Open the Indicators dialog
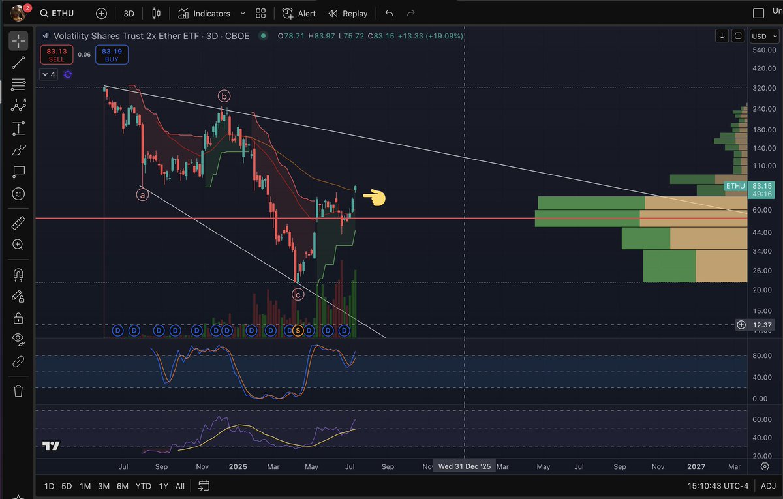 [204, 13]
